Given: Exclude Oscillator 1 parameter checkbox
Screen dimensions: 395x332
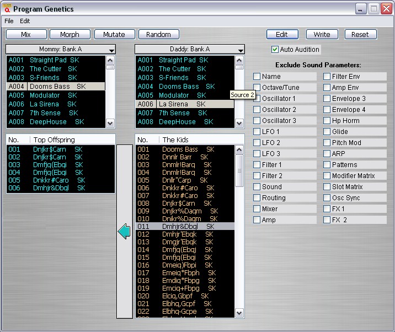Looking at the screenshot, I should click(257, 99).
